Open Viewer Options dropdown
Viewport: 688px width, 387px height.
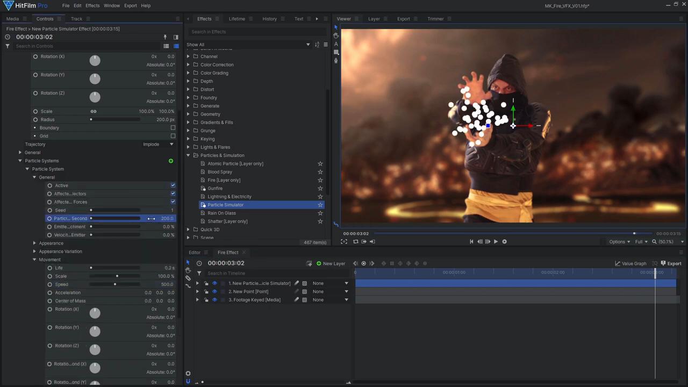coord(619,242)
